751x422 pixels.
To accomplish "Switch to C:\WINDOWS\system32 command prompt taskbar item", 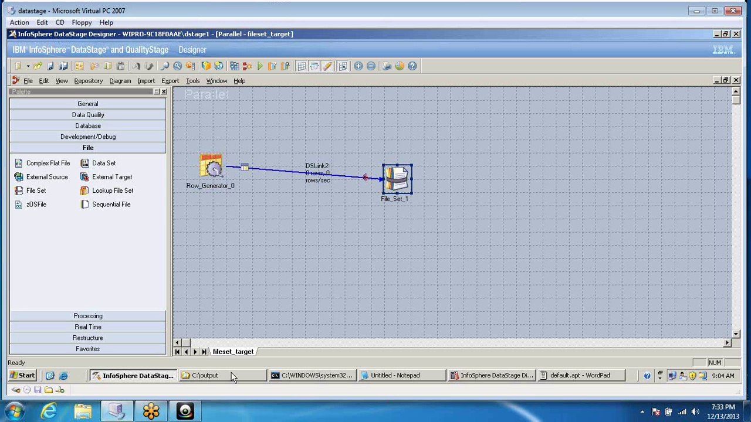I will click(312, 376).
